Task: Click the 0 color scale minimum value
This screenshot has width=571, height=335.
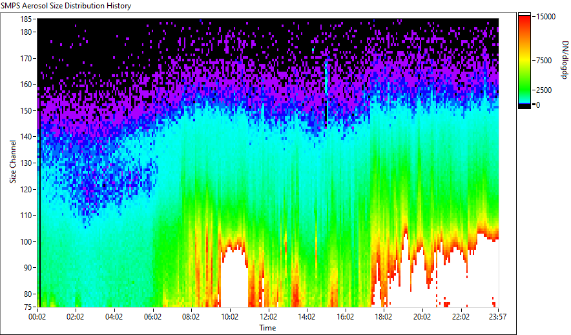Action: click(x=538, y=105)
